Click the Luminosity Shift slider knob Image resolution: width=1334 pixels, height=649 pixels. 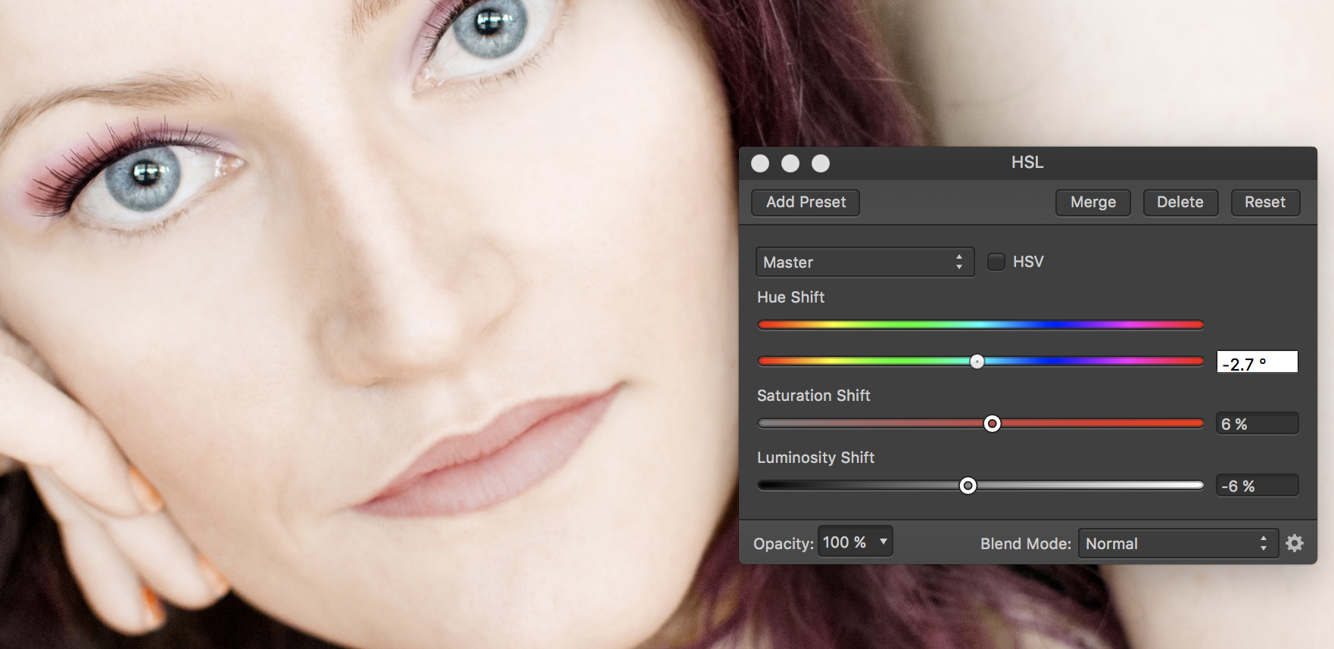[x=968, y=486]
